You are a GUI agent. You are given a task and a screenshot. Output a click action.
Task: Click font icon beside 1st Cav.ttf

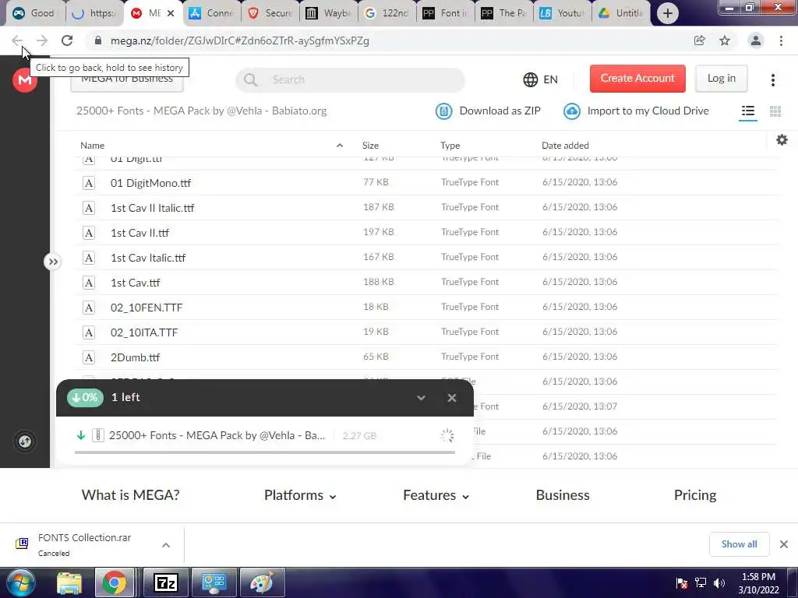[89, 283]
